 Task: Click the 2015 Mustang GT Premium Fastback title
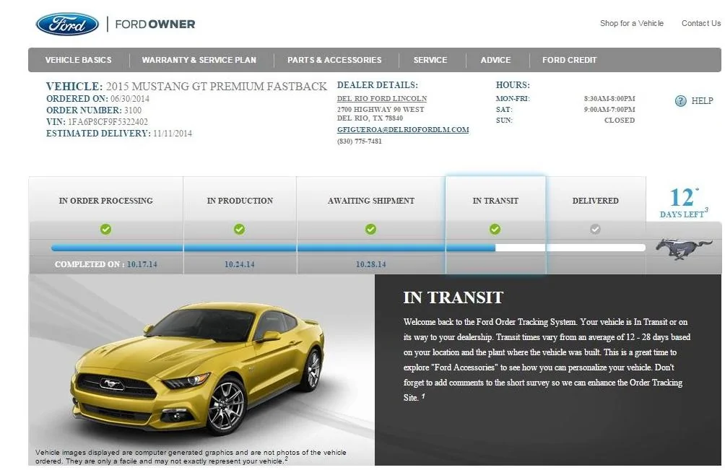[217, 87]
